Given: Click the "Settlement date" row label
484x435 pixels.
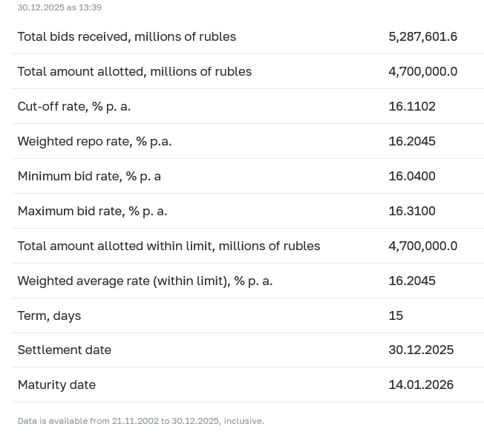Looking at the screenshot, I should click(64, 350).
